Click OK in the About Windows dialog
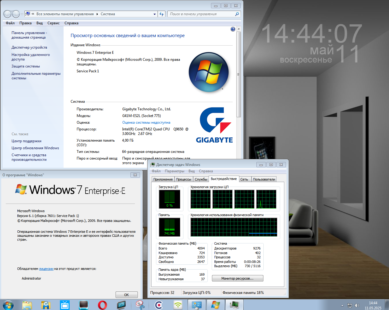Viewport: 389px width, 310px height. point(127,295)
